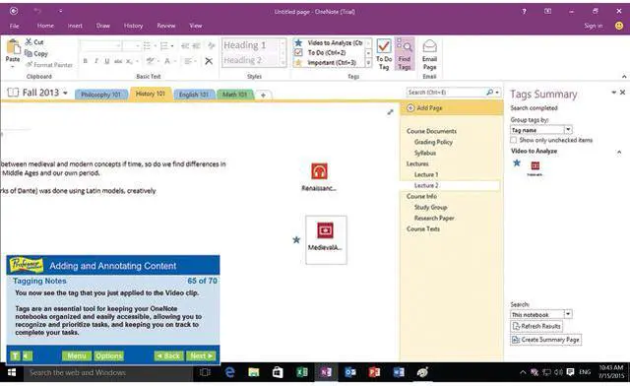This screenshot has width=630, height=386.
Task: Click the Renaissance audio file icon
Action: 319,171
